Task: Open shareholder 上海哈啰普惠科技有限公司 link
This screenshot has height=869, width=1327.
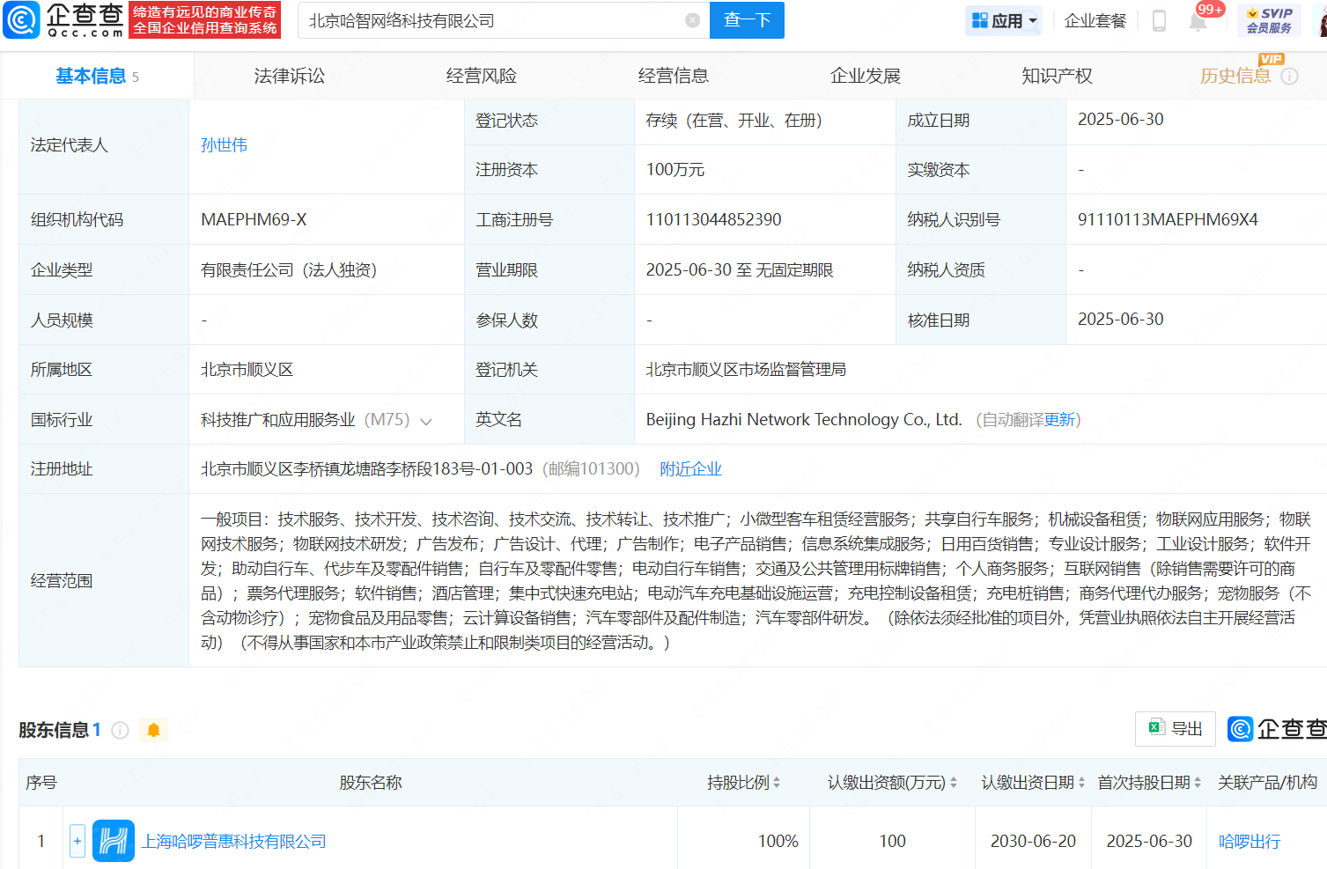Action: [233, 842]
